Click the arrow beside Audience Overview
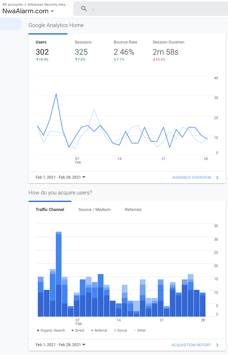The height and width of the screenshot is (355, 228). [217, 178]
